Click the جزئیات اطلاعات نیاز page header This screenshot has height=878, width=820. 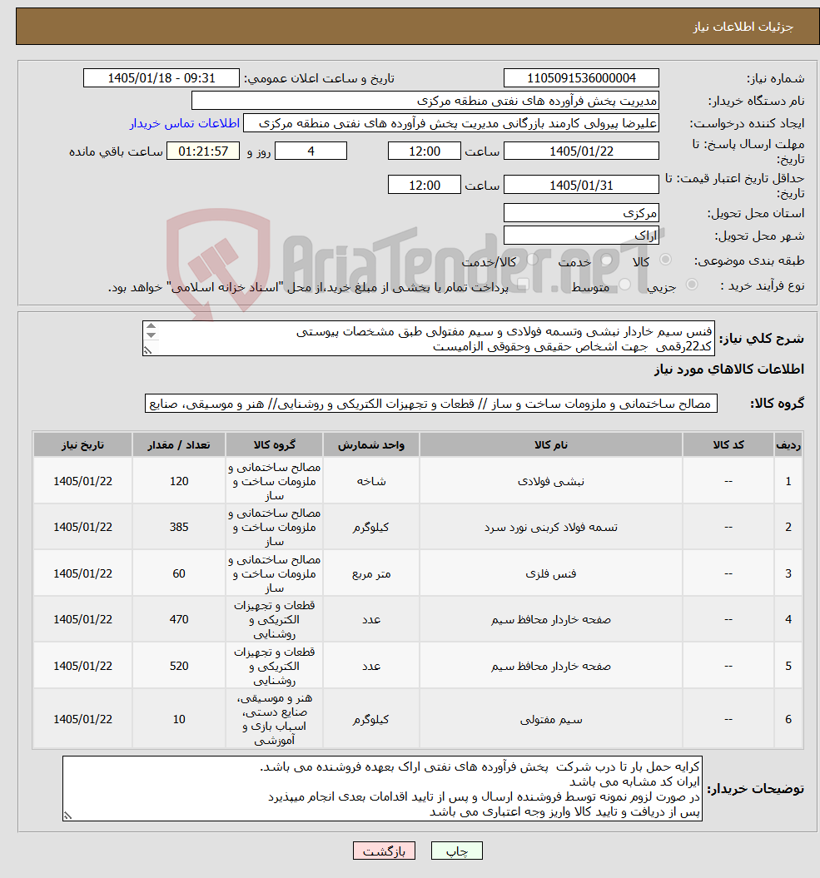click(x=743, y=27)
